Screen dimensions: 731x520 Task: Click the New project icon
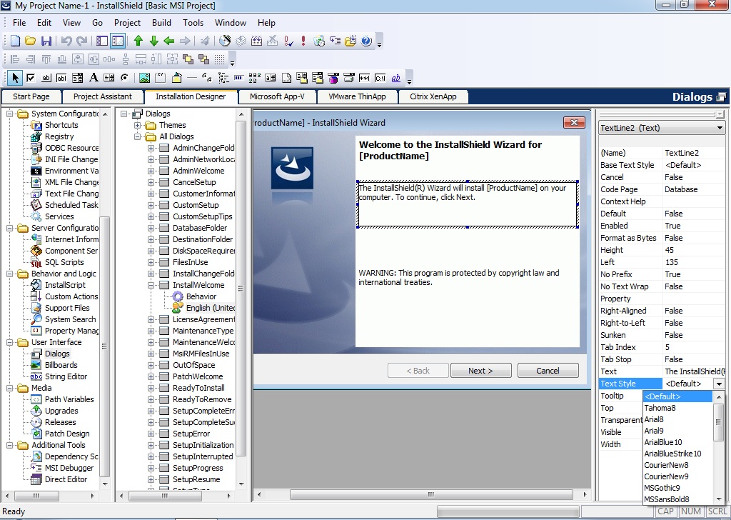point(16,41)
